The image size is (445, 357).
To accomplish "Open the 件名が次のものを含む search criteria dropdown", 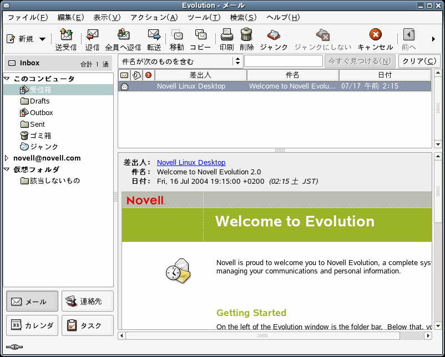I will (x=180, y=61).
